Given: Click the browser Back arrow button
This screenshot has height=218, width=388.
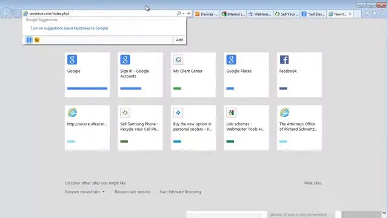Looking at the screenshot, I should [x=6, y=13].
